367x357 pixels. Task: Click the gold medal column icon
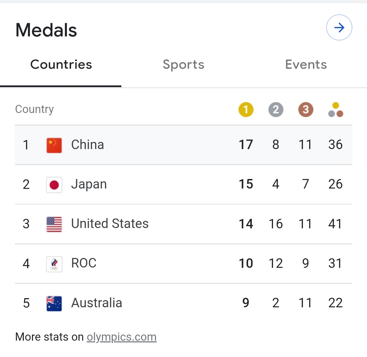point(246,110)
